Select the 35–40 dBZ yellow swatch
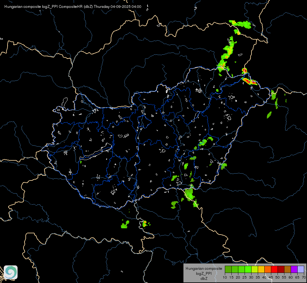Image resolution: width=307 pixels, height=283 pixels. 261,269
